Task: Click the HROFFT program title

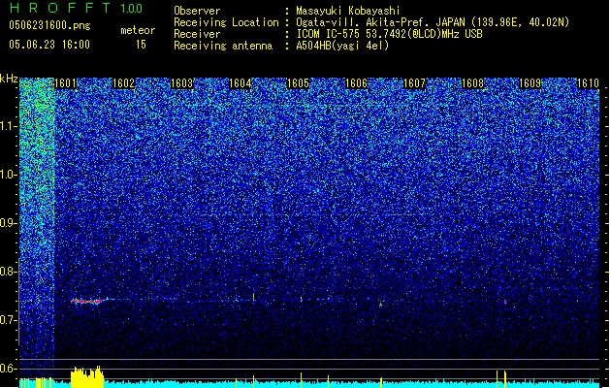Action: [60, 8]
